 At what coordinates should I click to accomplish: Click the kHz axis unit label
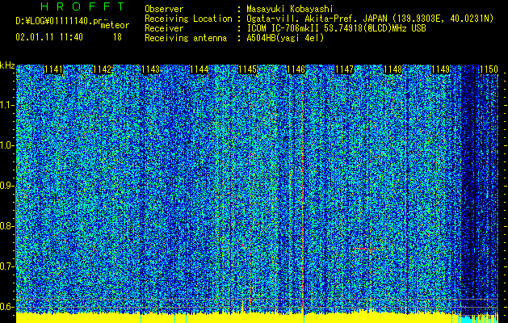pyautogui.click(x=7, y=65)
